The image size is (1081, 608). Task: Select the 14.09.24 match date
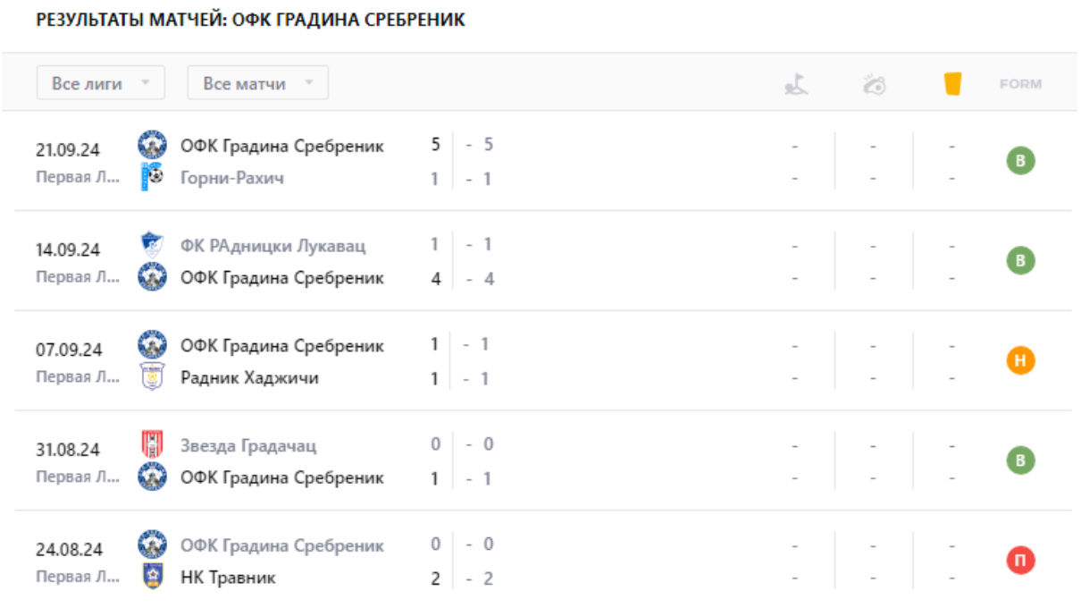(68, 249)
